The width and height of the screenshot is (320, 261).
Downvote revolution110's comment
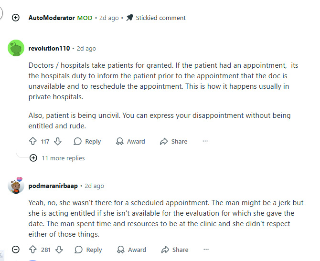[x=58, y=141]
